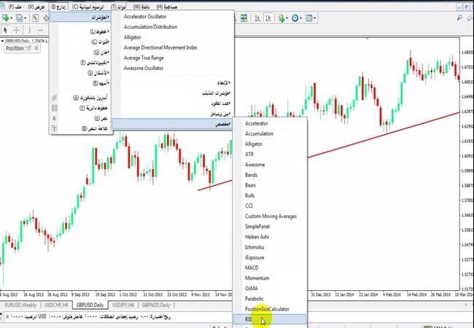Expand the مخصص custom indicators submenu
This screenshot has height=328, width=474.
coord(172,124)
